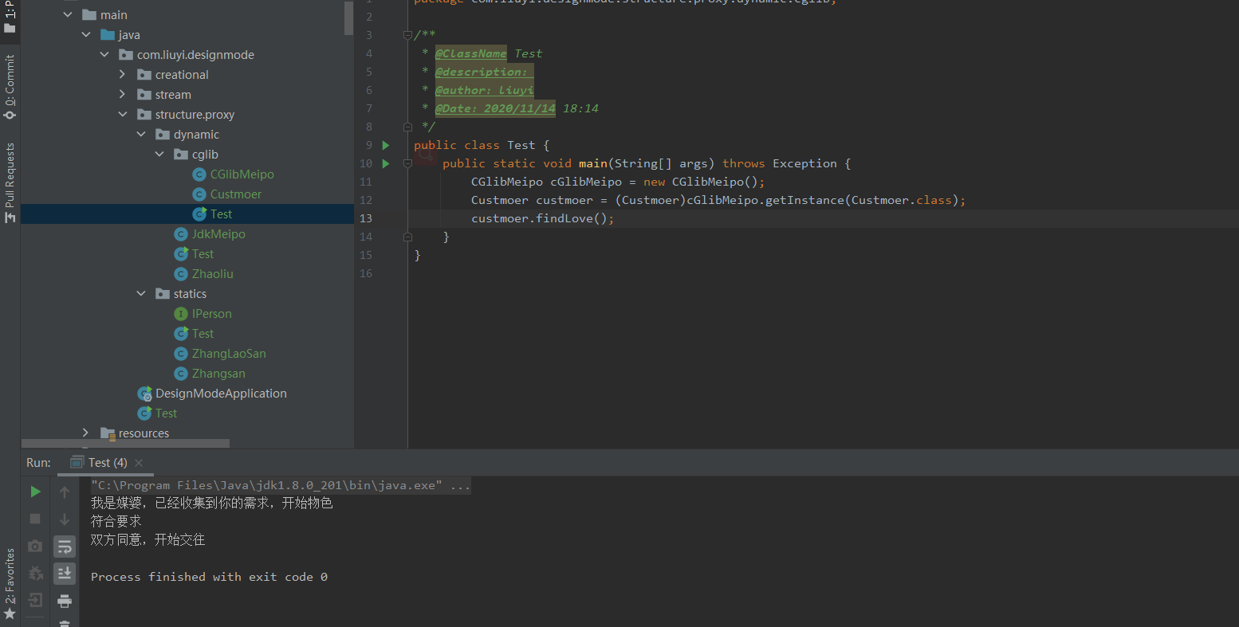Click the java source root folder icon
The height and width of the screenshot is (627, 1239).
pos(108,35)
